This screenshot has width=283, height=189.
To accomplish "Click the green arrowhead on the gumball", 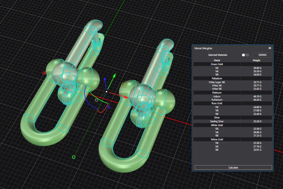I will tap(115, 75).
